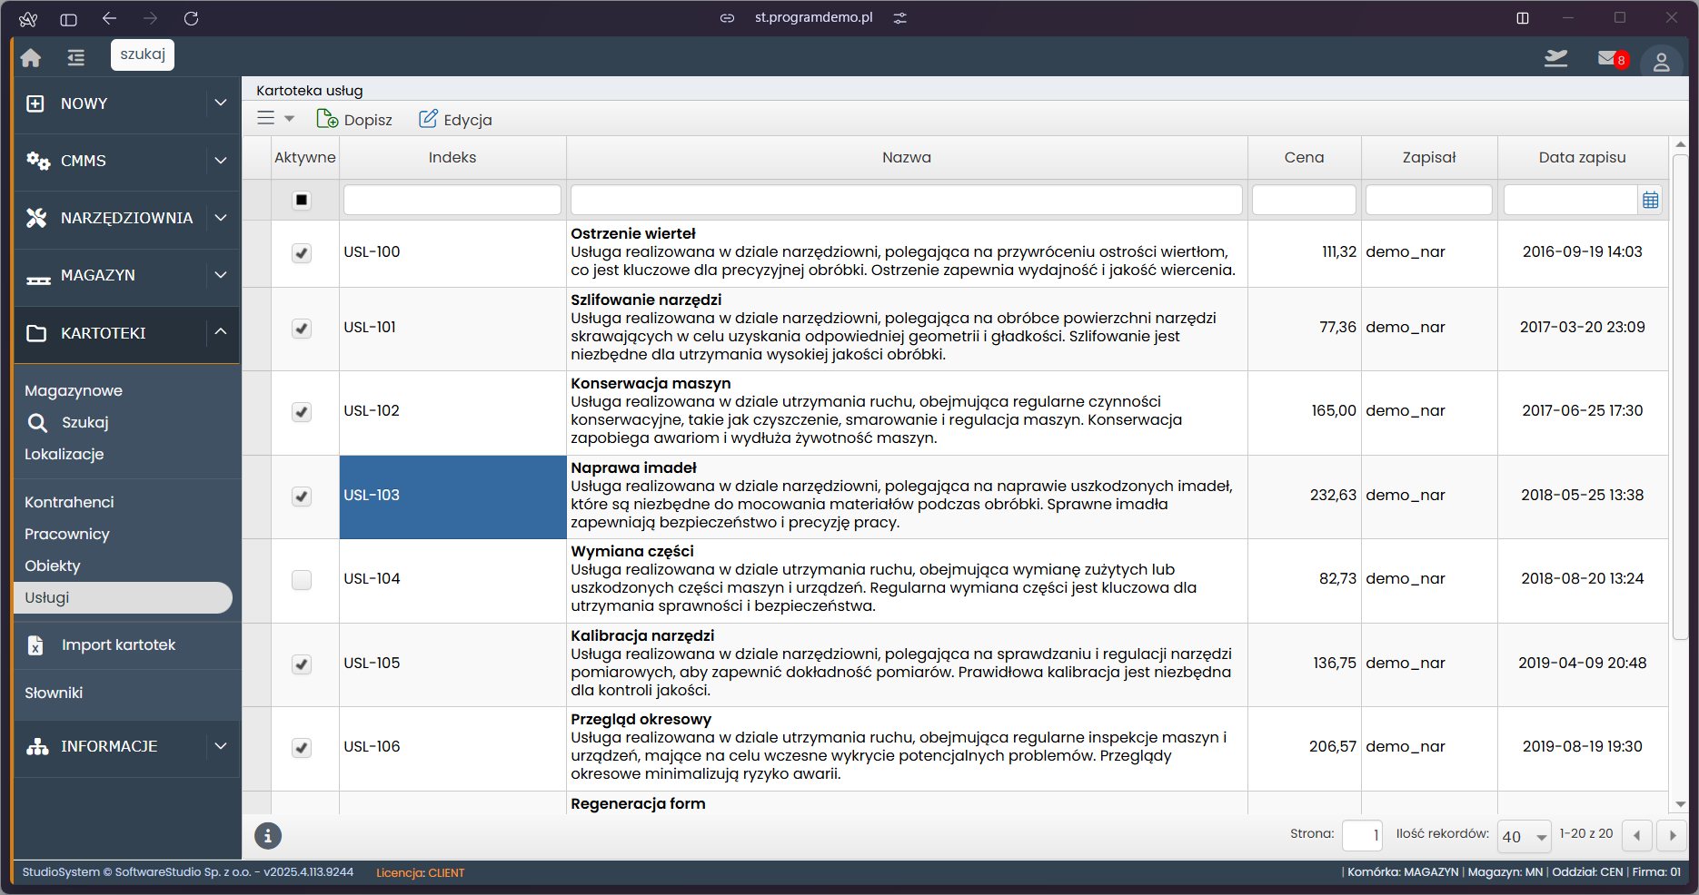Open the hamburger list menu dropdown

[x=275, y=119]
